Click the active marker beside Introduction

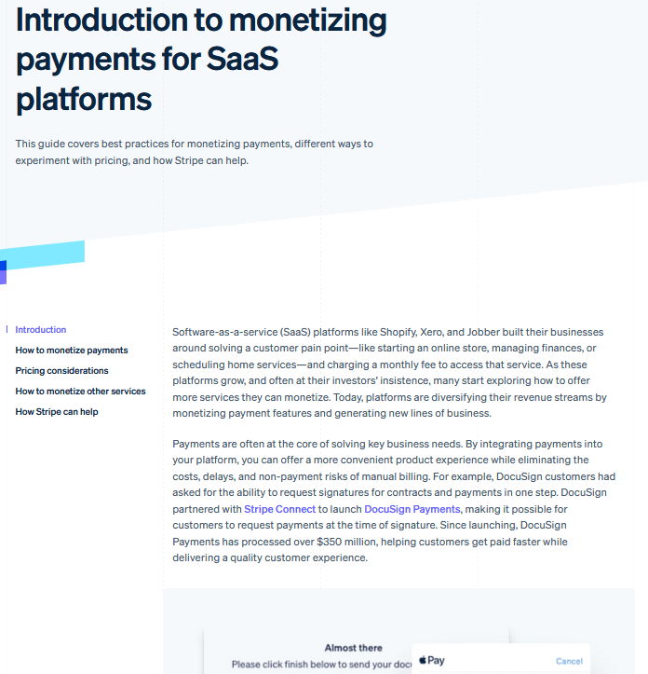[7, 330]
